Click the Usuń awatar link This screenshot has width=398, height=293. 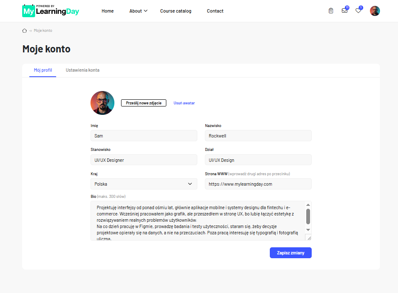click(184, 103)
